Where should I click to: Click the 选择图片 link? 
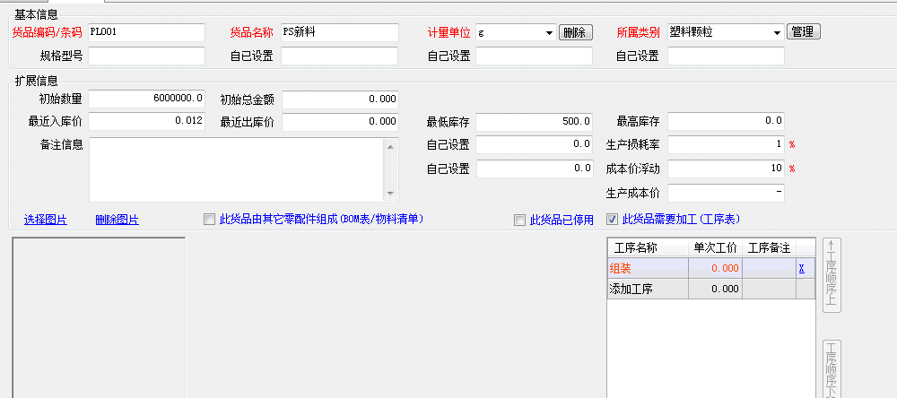point(45,220)
